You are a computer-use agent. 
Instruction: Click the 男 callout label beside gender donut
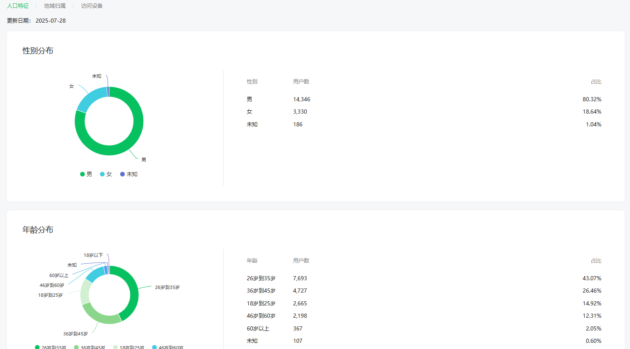tap(144, 160)
